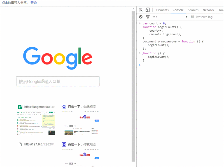The width and height of the screenshot is (224, 167).
Task: Toggle the device mode icon
Action: tap(148, 10)
